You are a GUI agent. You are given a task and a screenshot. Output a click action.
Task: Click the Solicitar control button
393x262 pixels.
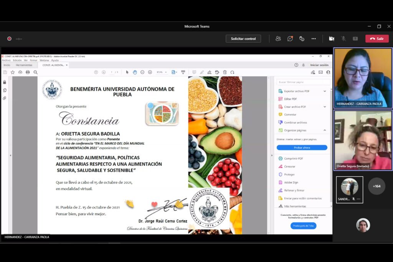[243, 39]
